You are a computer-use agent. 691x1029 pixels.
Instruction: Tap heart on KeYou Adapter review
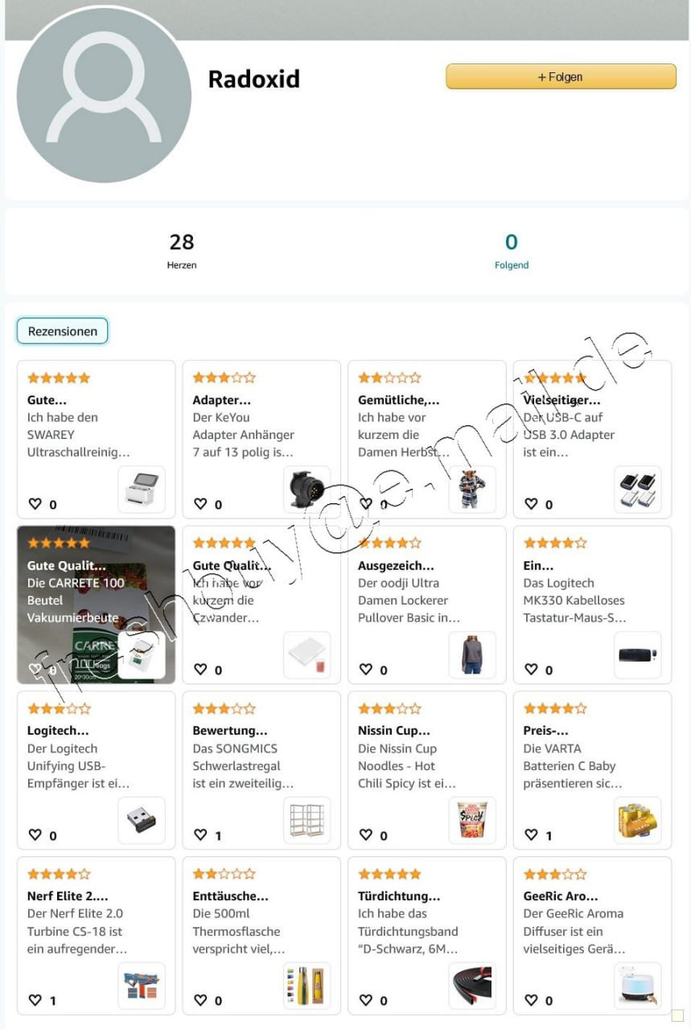tap(200, 504)
